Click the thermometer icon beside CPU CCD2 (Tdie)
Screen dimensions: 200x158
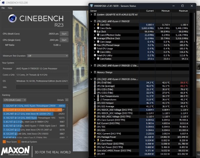click(95, 93)
